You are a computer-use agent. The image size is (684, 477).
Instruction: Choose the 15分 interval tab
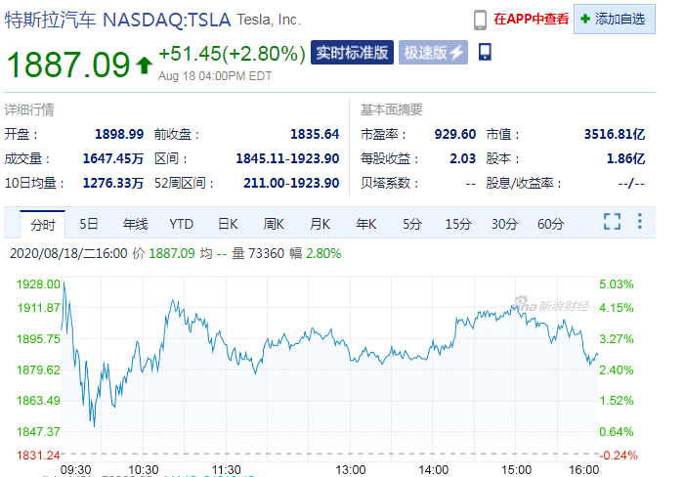[x=458, y=224]
